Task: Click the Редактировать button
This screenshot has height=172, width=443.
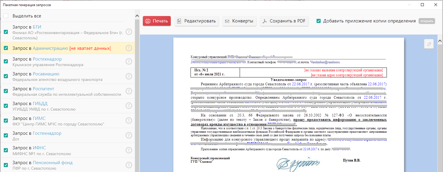Action: coord(196,21)
